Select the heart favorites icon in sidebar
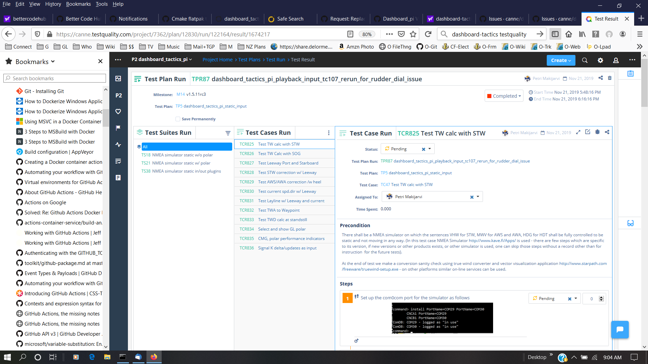This screenshot has height=364, width=648. click(x=118, y=112)
